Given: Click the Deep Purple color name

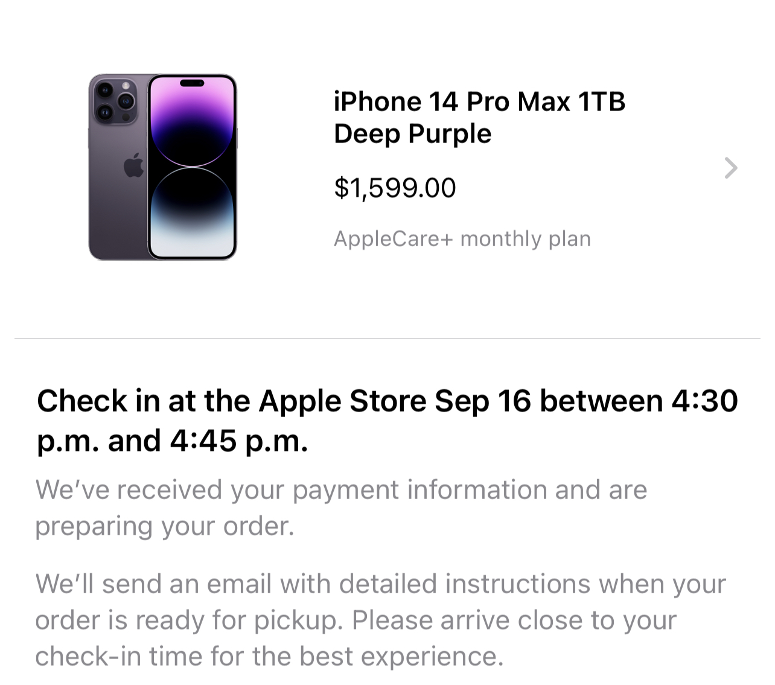Looking at the screenshot, I should [412, 133].
